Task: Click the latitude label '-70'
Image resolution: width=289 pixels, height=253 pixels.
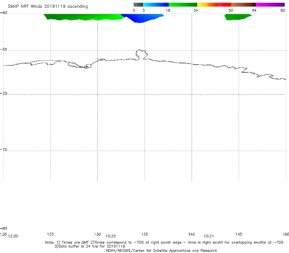Action: (4, 93)
